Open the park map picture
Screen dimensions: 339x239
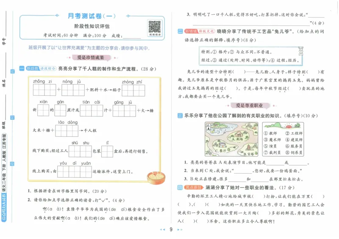coord(231,139)
